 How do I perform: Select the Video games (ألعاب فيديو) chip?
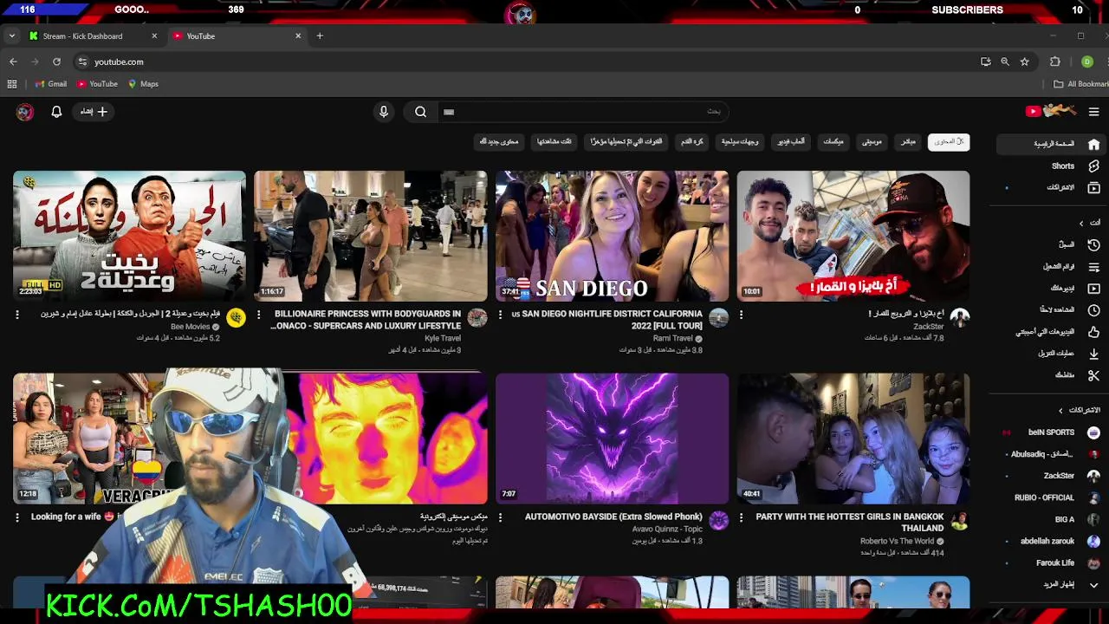[x=790, y=141]
